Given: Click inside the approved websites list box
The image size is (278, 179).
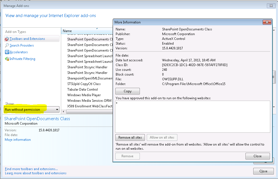Looking at the screenshot, I should (193, 117).
